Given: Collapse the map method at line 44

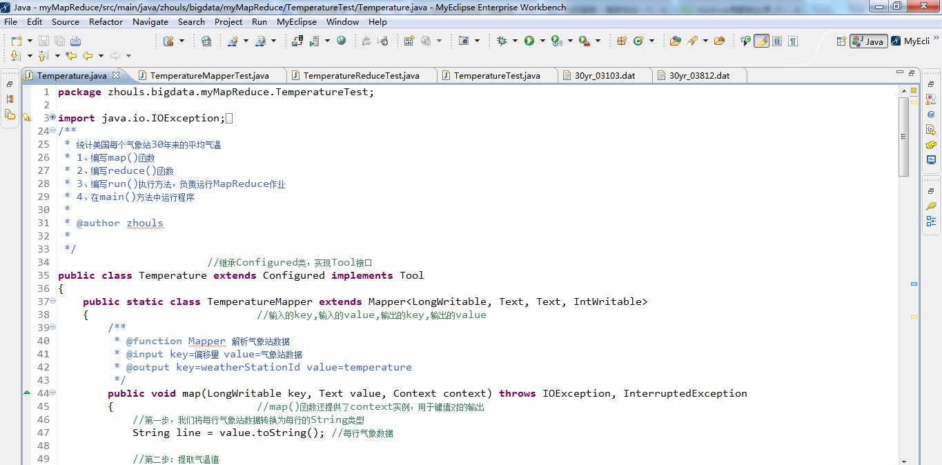Looking at the screenshot, I should click(x=52, y=393).
